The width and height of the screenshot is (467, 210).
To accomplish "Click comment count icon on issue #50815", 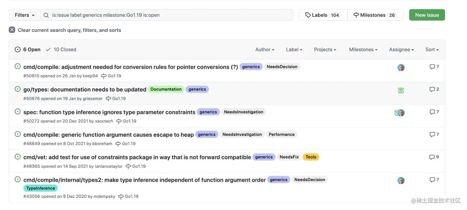I will pyautogui.click(x=432, y=67).
